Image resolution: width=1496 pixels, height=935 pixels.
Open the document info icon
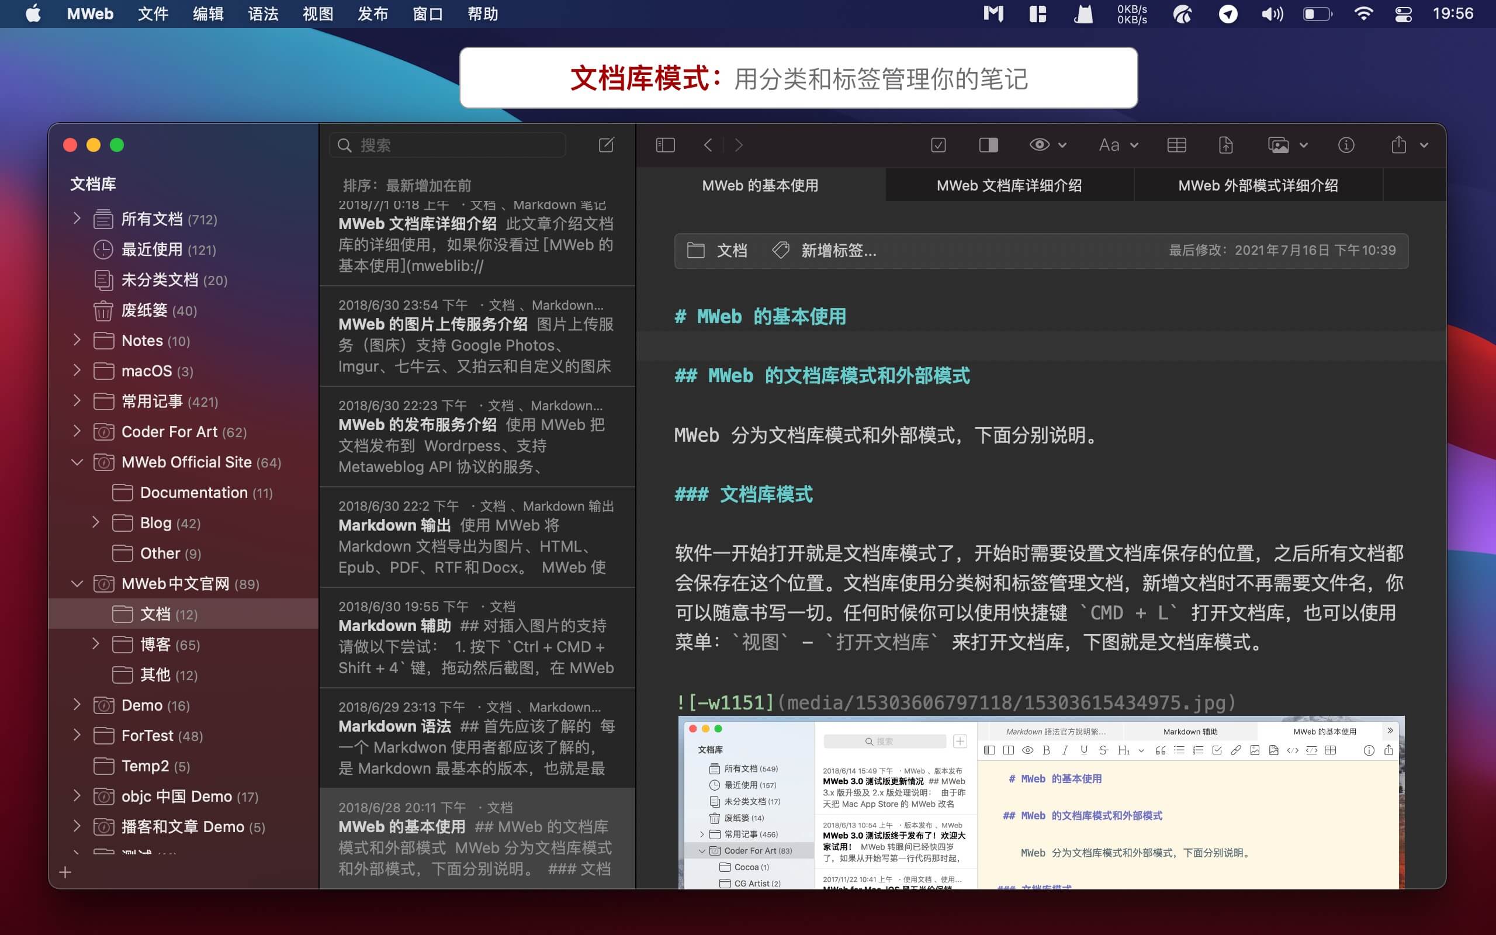pyautogui.click(x=1346, y=146)
